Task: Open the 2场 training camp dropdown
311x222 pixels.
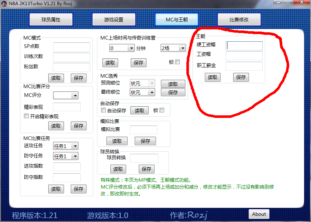Action: click(x=173, y=48)
